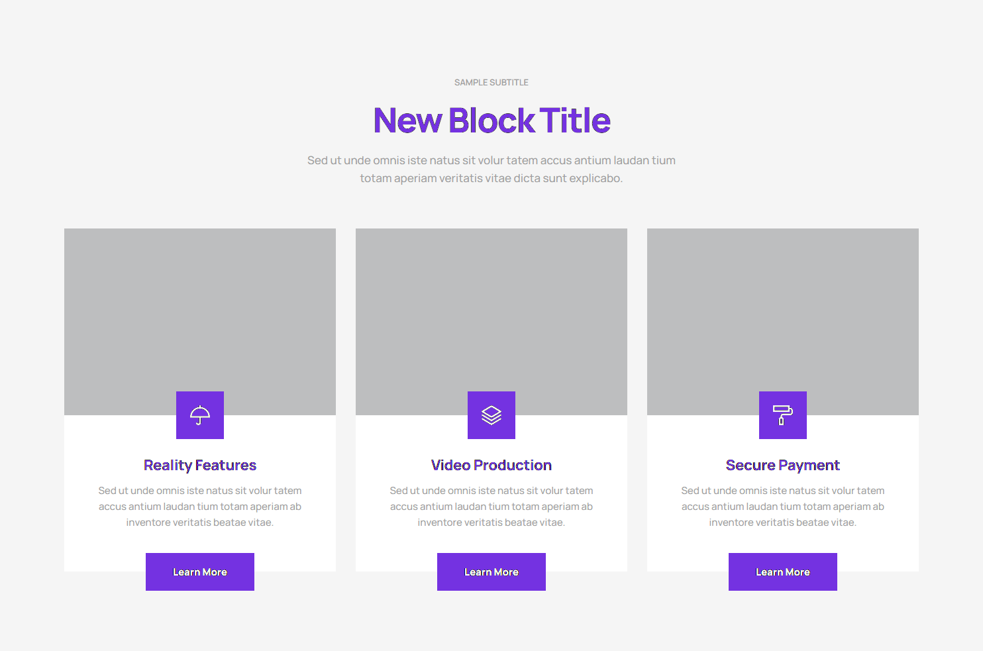Click the word Title in main heading

(x=575, y=121)
